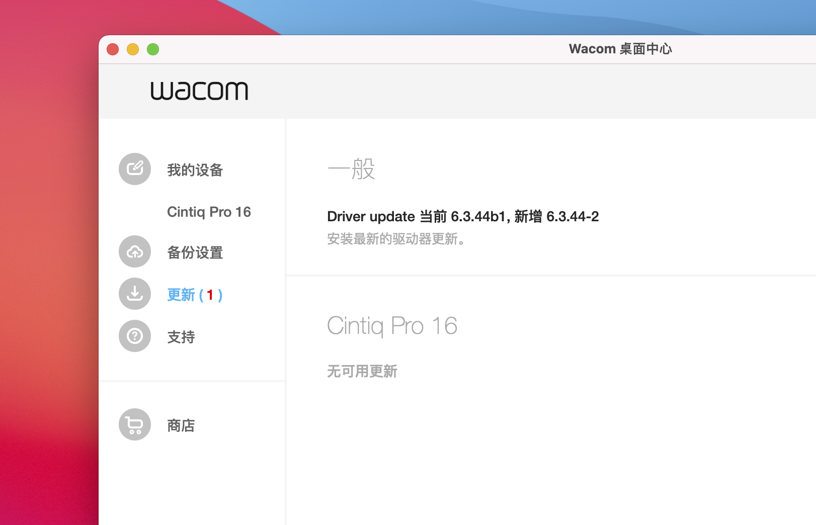Select the 我的设备 pencil icon

pos(134,169)
